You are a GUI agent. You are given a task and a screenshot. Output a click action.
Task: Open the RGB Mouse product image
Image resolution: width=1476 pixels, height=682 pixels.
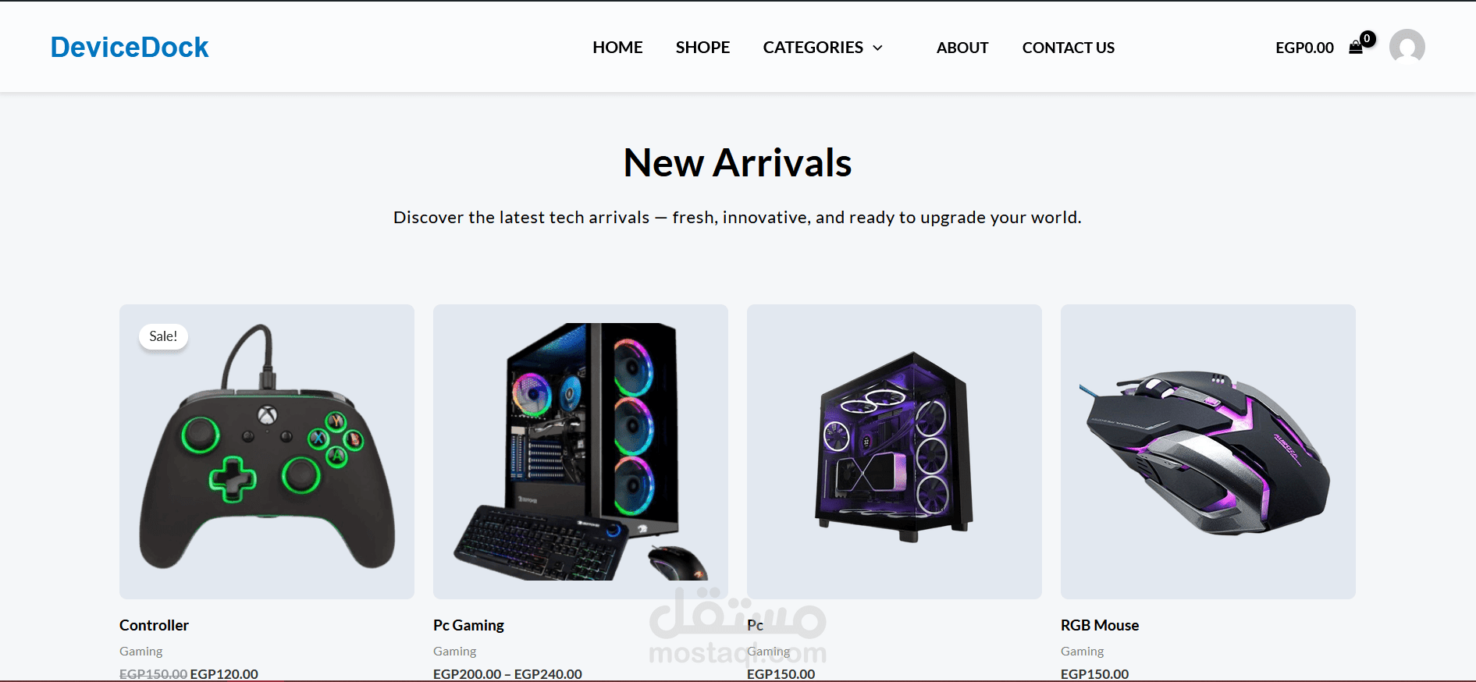click(x=1208, y=452)
